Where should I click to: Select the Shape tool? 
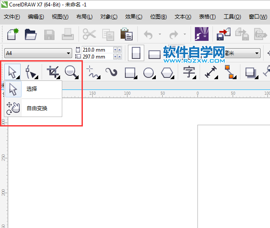[31, 72]
